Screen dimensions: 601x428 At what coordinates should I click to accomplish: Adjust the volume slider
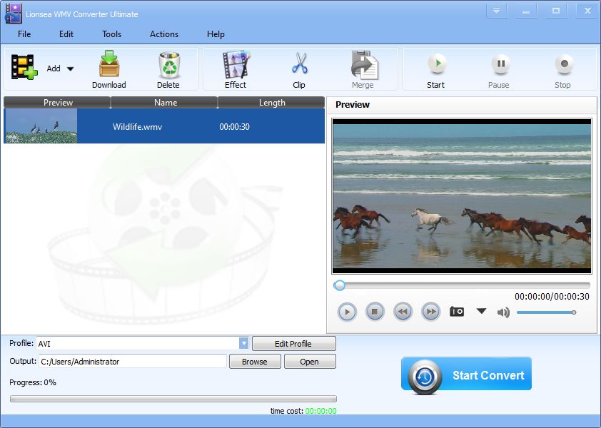546,312
